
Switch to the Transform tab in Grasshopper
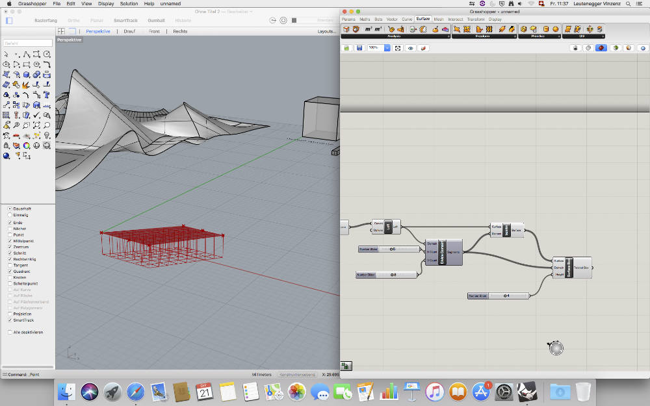click(x=476, y=19)
